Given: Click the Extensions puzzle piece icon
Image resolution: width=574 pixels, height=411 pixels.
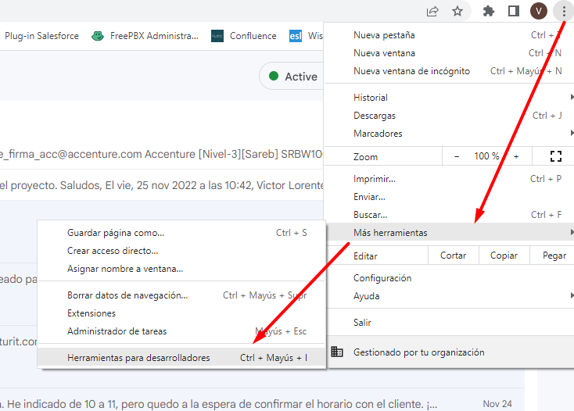Looking at the screenshot, I should pos(489,11).
